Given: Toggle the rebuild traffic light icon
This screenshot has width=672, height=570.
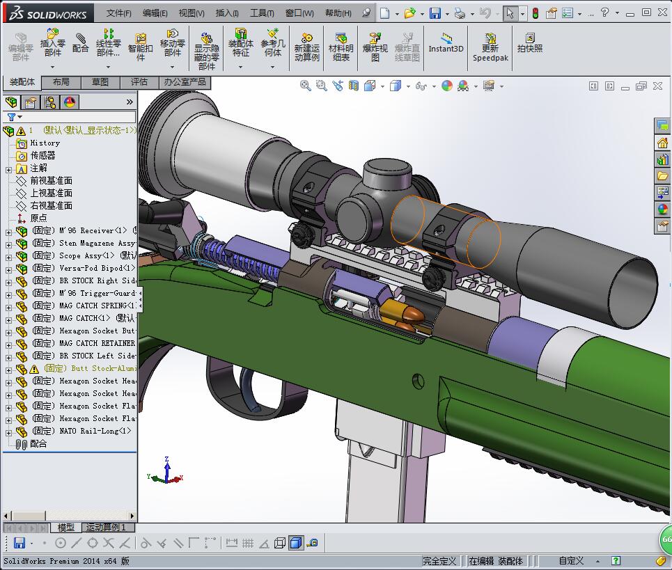Looking at the screenshot, I should (x=535, y=13).
